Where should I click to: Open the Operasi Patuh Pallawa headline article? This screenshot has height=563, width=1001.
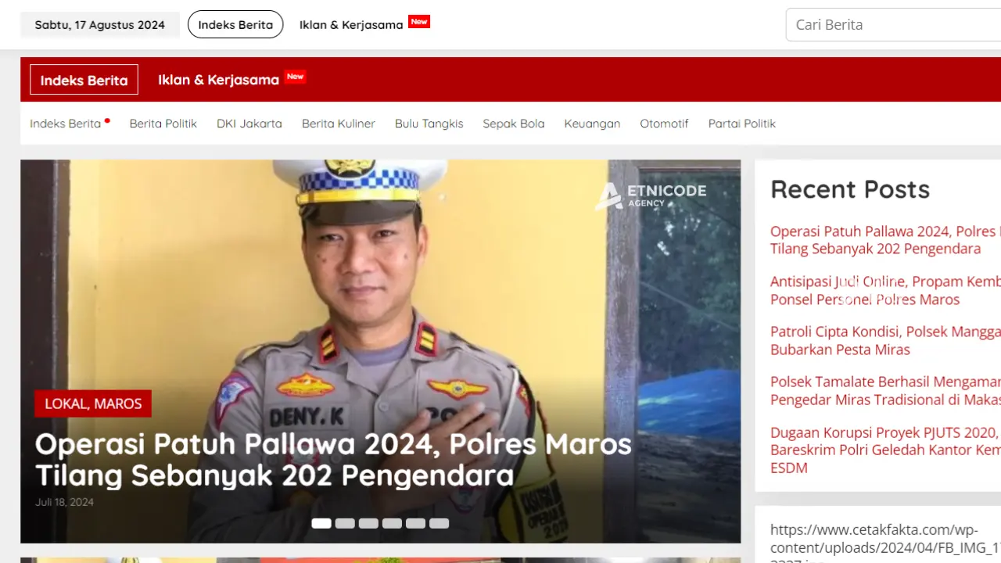click(x=332, y=459)
